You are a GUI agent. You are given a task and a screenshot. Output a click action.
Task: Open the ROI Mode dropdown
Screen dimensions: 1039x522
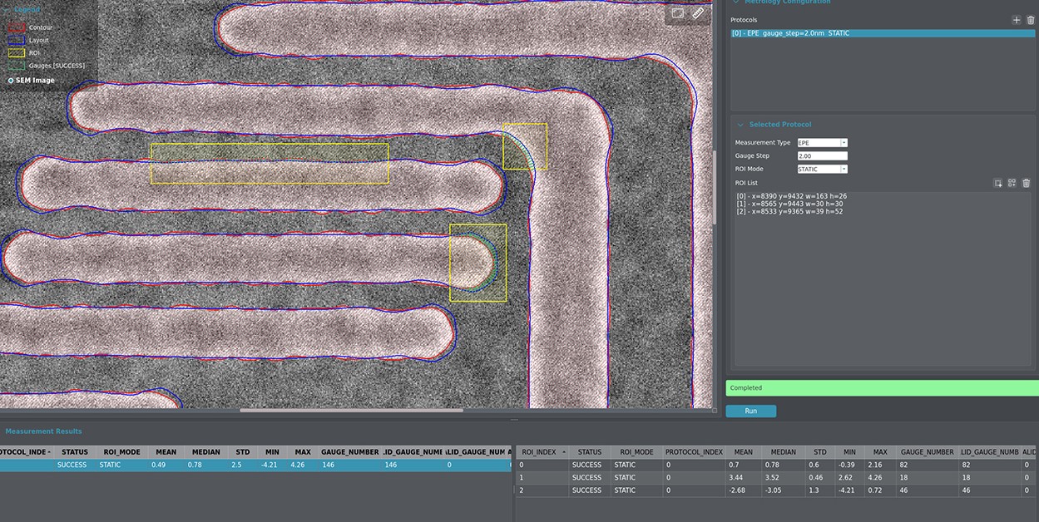coord(822,170)
